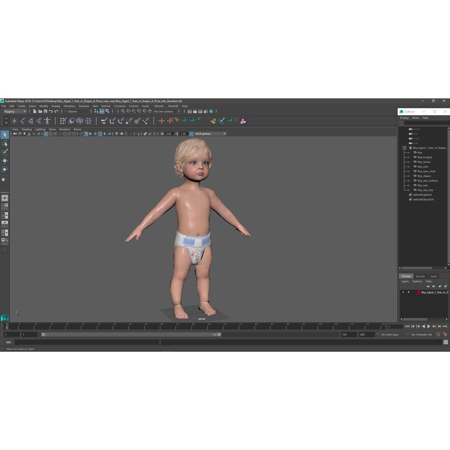Viewport: 450px width, 450px height.
Task: Play the animation backwards
Action: [x=423, y=326]
